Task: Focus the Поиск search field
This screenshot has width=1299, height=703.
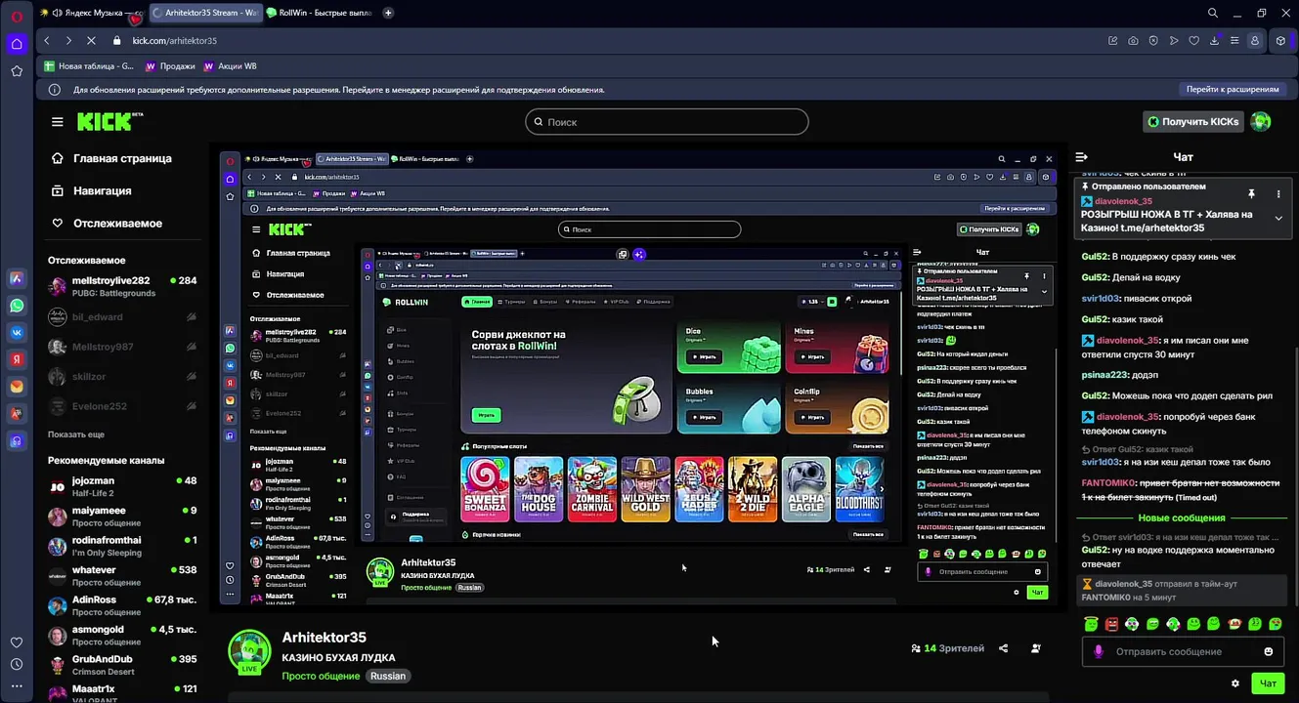Action: coord(667,122)
